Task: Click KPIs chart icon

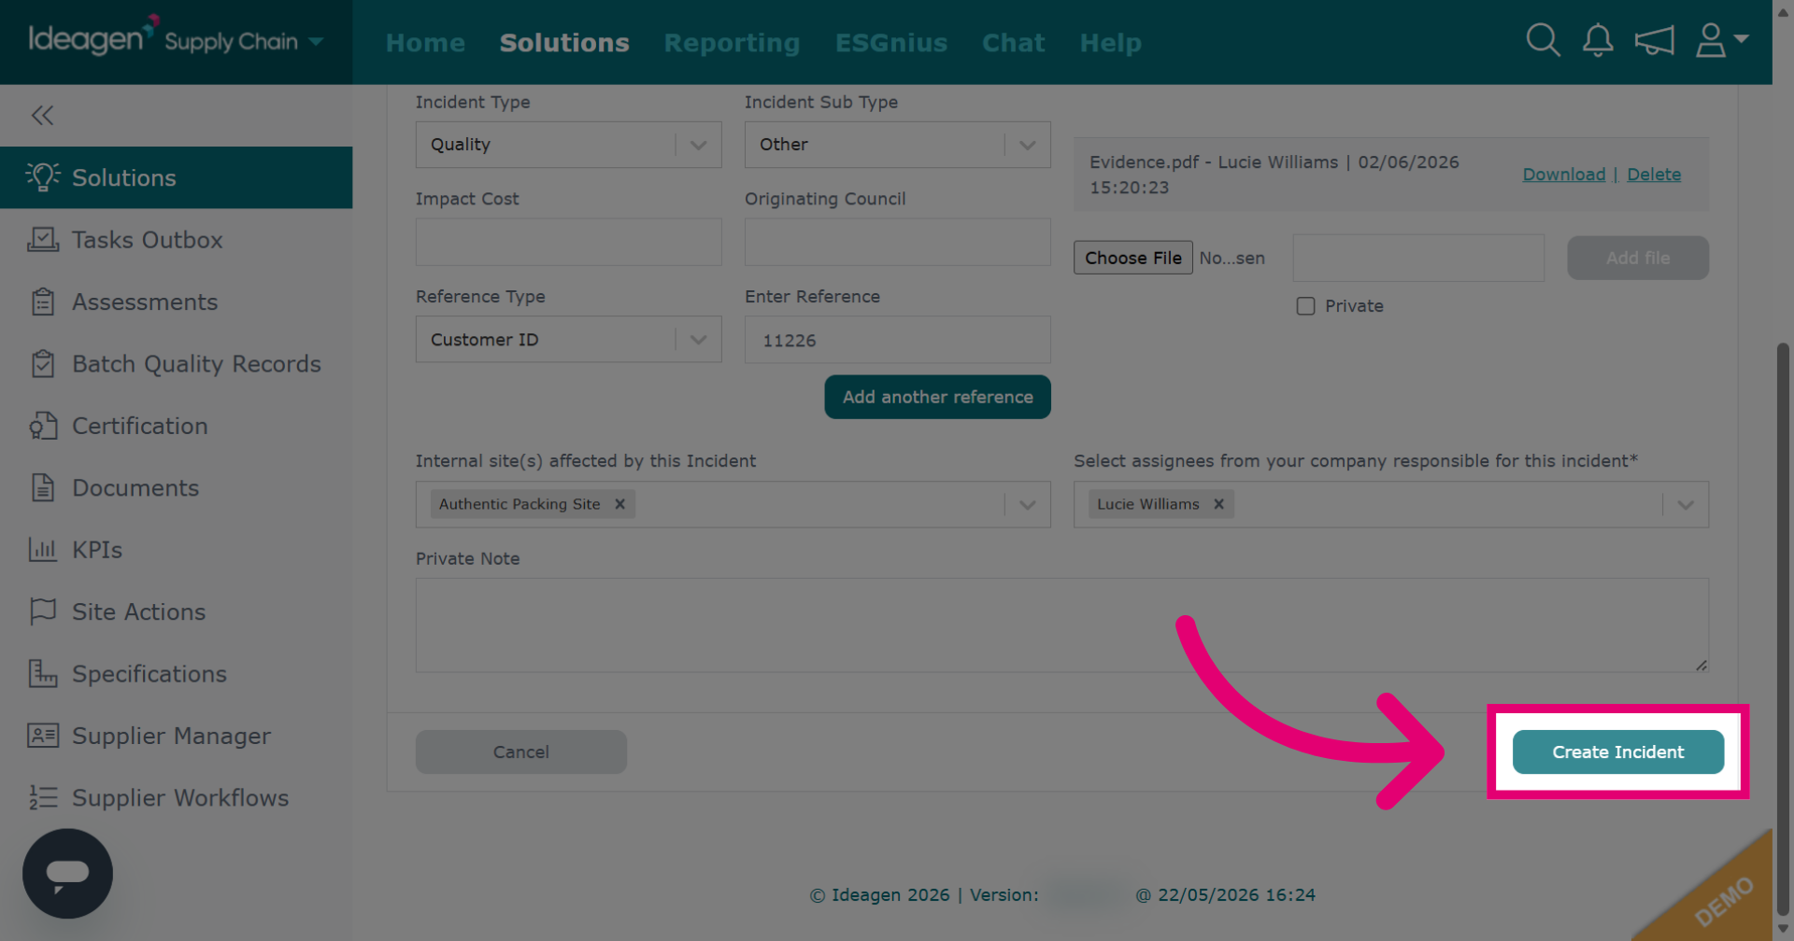Action: 42,549
